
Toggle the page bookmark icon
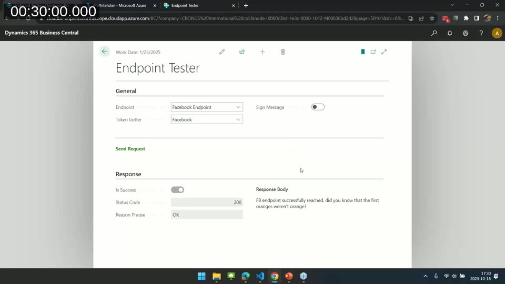[362, 52]
